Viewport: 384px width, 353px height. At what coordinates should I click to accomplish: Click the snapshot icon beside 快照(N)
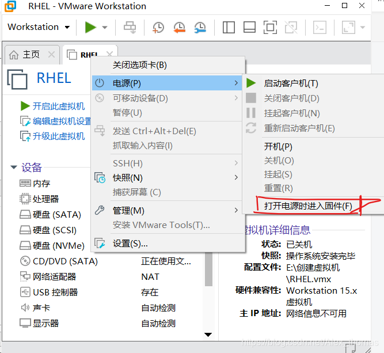[100, 178]
